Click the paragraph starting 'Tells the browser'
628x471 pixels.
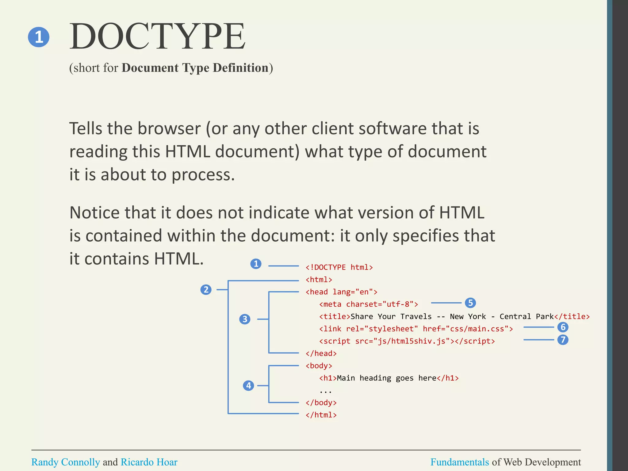pos(278,151)
